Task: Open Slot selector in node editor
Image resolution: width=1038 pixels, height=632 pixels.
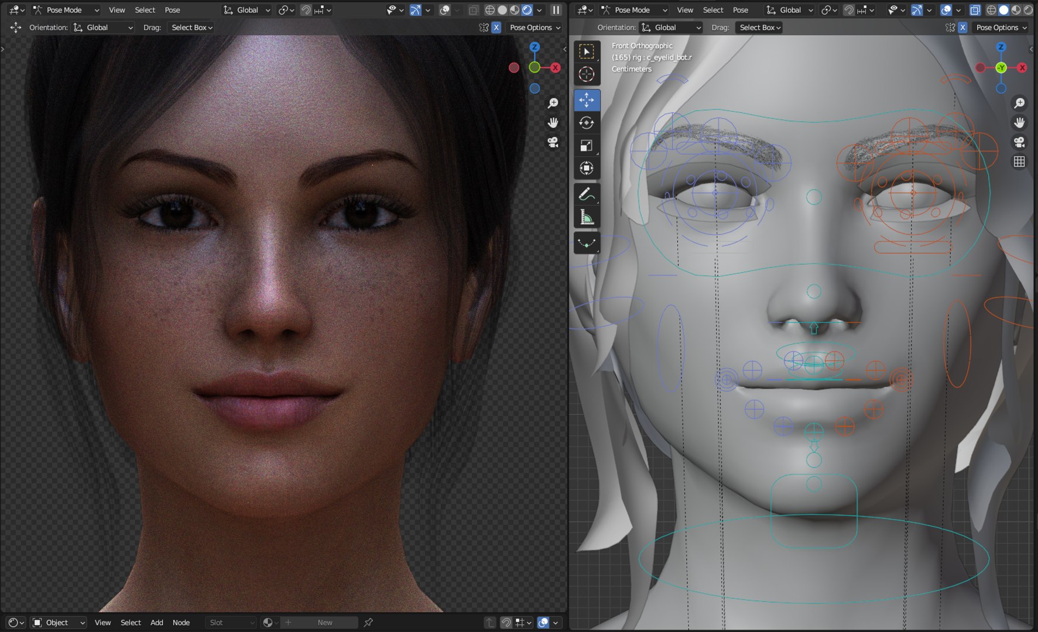Action: (x=232, y=623)
